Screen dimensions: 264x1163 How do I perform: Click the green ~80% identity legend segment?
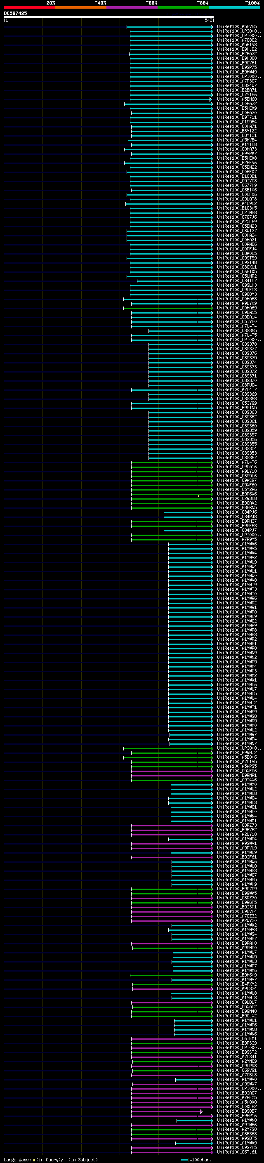click(183, 7)
